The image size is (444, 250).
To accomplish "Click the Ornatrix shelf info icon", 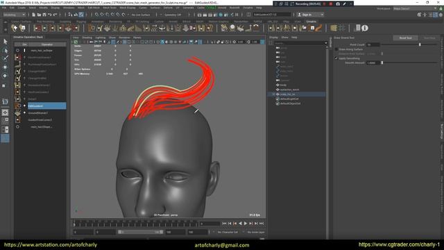I will coord(365,28).
